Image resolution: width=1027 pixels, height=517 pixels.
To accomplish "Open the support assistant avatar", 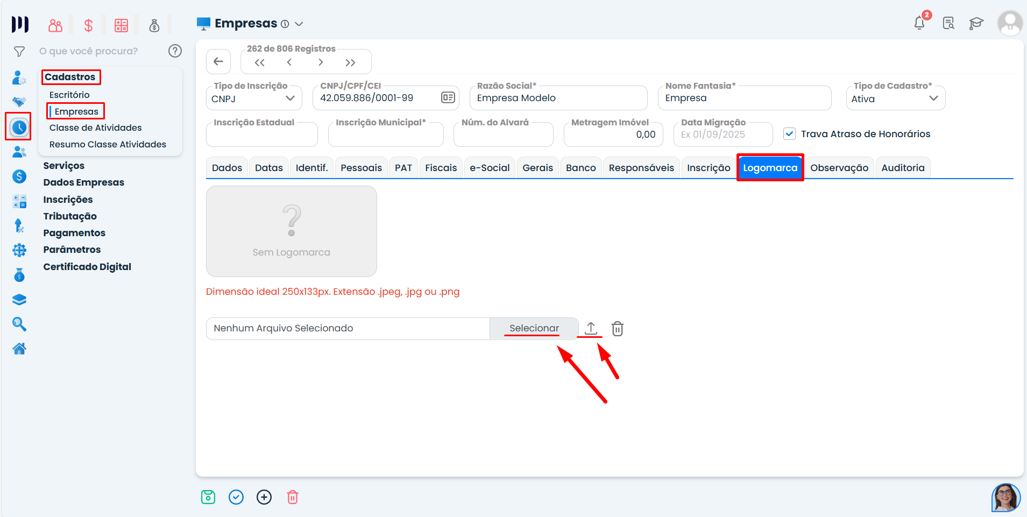I will tap(1006, 497).
